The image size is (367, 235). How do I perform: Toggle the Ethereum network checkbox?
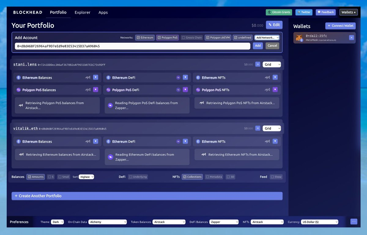click(x=139, y=38)
